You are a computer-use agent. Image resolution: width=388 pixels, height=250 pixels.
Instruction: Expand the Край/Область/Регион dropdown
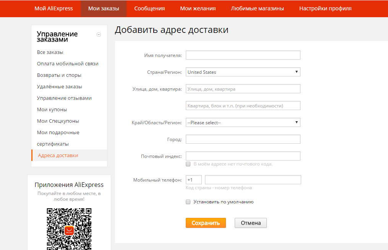243,123
